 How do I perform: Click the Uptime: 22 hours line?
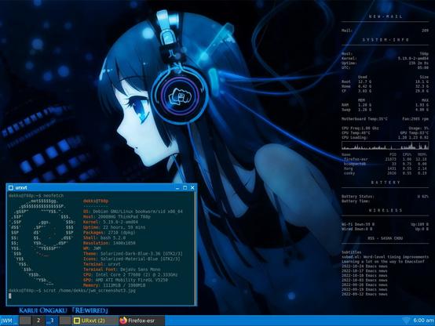(114, 227)
